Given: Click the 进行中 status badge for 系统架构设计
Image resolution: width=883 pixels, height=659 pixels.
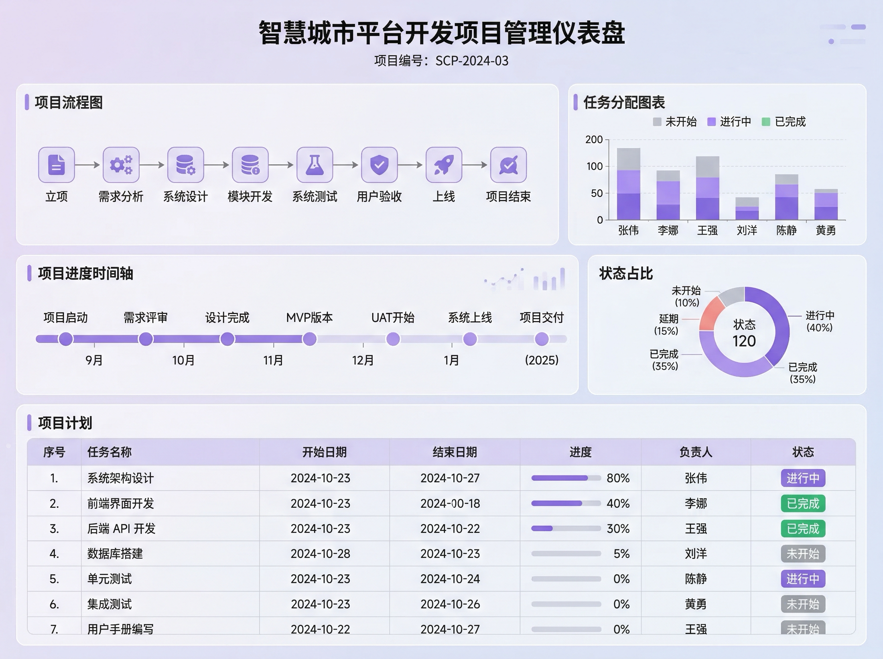Looking at the screenshot, I should [803, 478].
